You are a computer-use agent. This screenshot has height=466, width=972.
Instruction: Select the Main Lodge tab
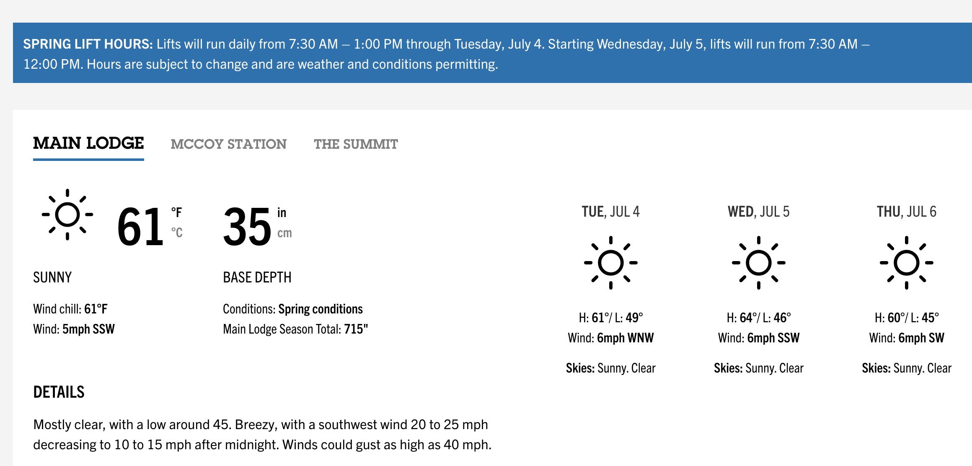click(x=88, y=143)
